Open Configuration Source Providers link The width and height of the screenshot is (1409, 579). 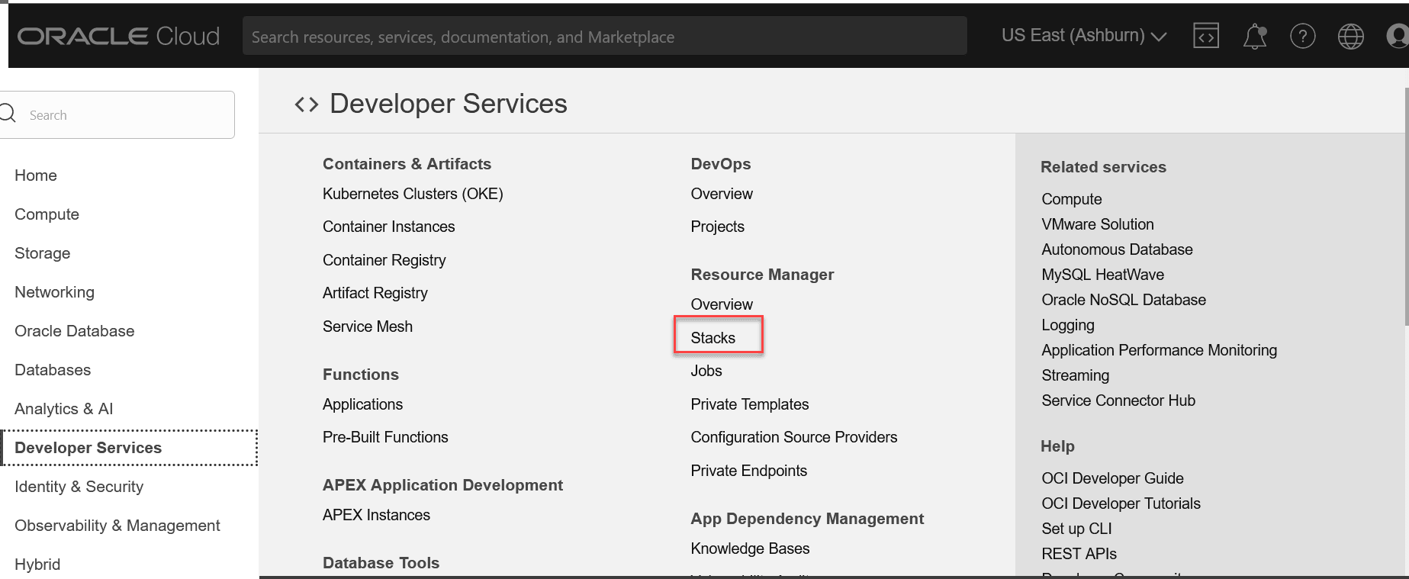pos(794,437)
